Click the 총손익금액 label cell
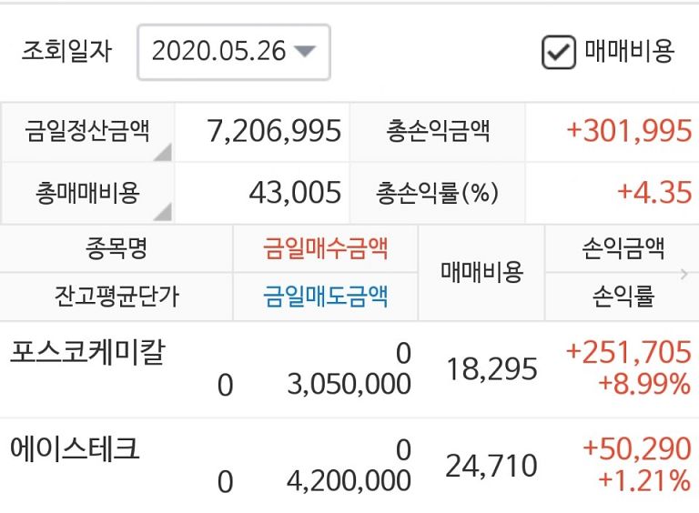 [x=438, y=132]
